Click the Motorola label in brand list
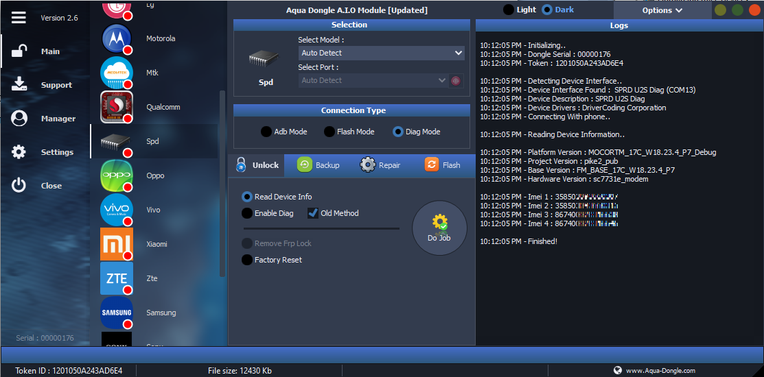 coord(161,38)
